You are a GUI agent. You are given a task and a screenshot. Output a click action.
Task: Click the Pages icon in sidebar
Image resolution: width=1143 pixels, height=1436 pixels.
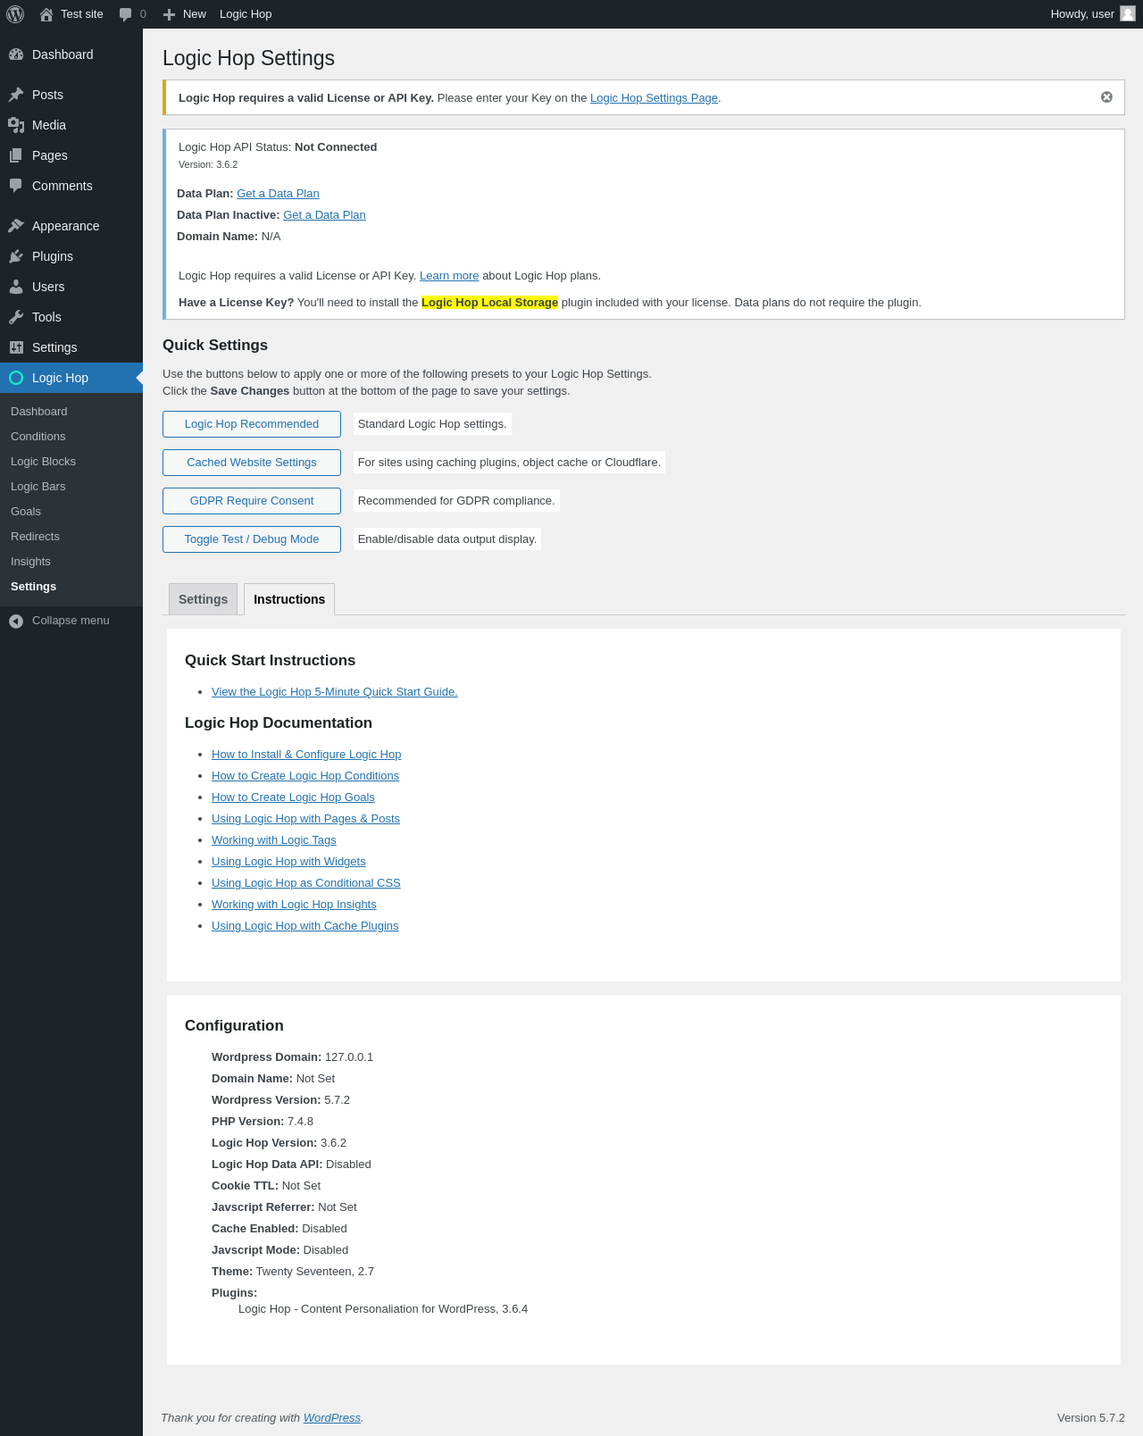coord(16,155)
